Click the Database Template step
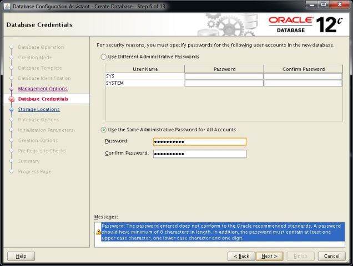Image resolution: width=353 pixels, height=266 pixels. point(40,68)
